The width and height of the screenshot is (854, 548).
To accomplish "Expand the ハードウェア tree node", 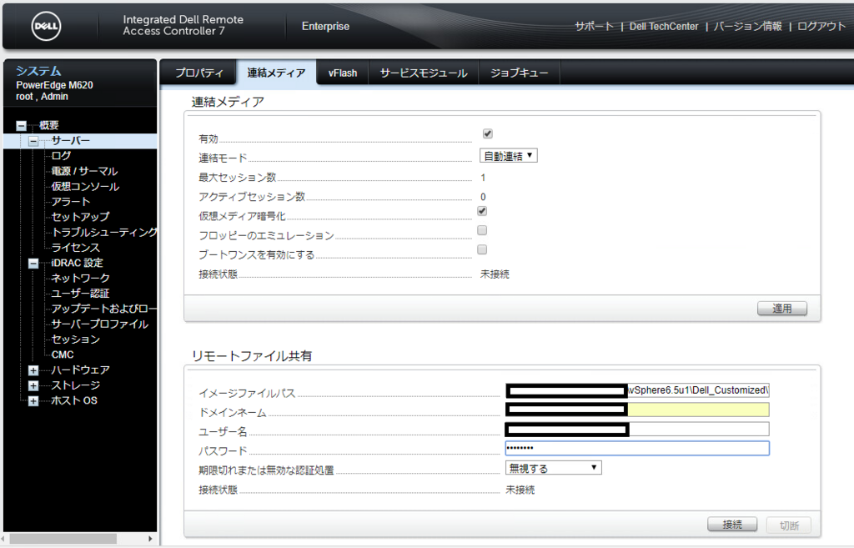I will pyautogui.click(x=33, y=370).
